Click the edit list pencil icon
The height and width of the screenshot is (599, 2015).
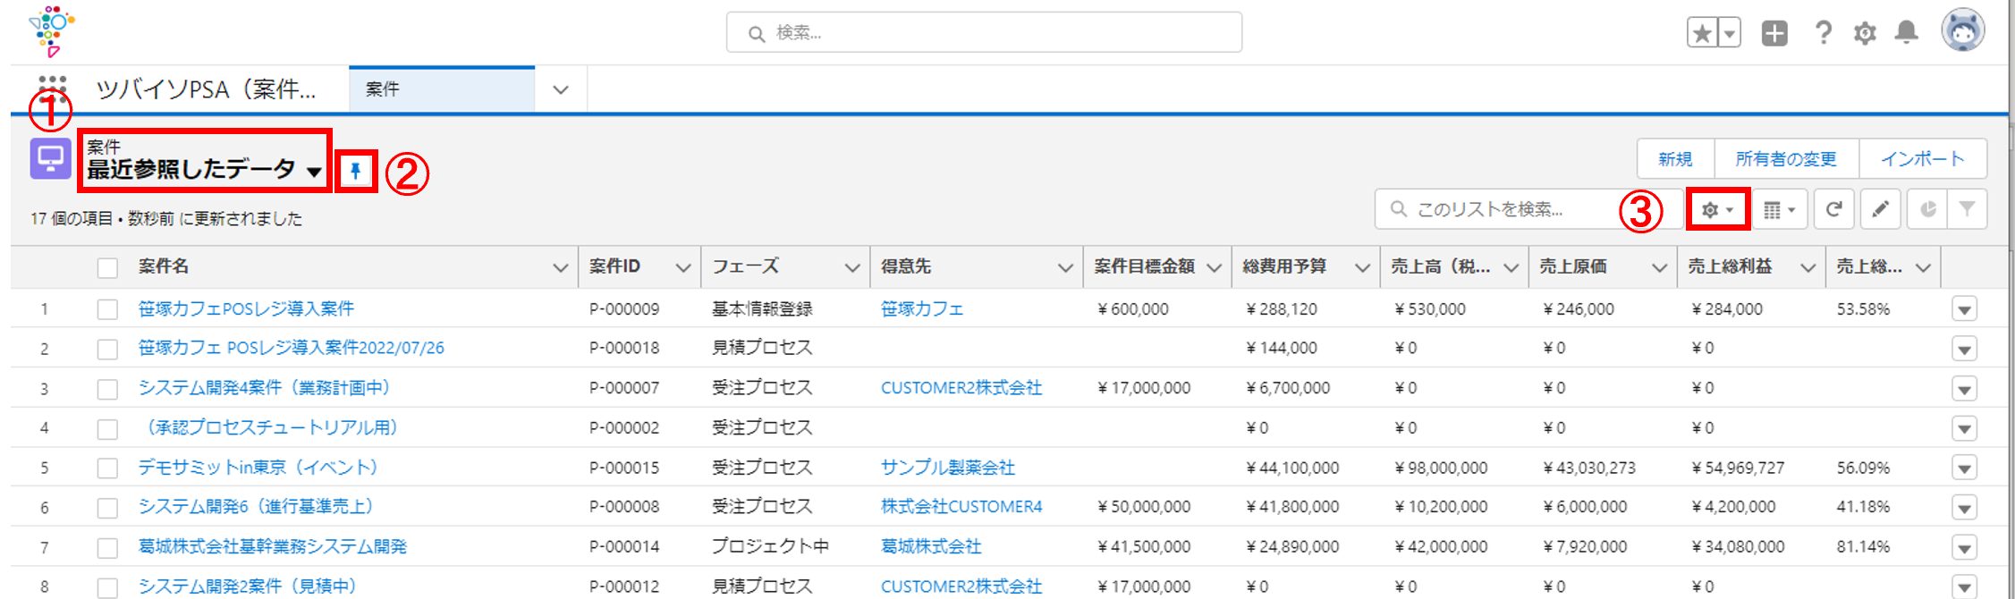tap(1880, 209)
